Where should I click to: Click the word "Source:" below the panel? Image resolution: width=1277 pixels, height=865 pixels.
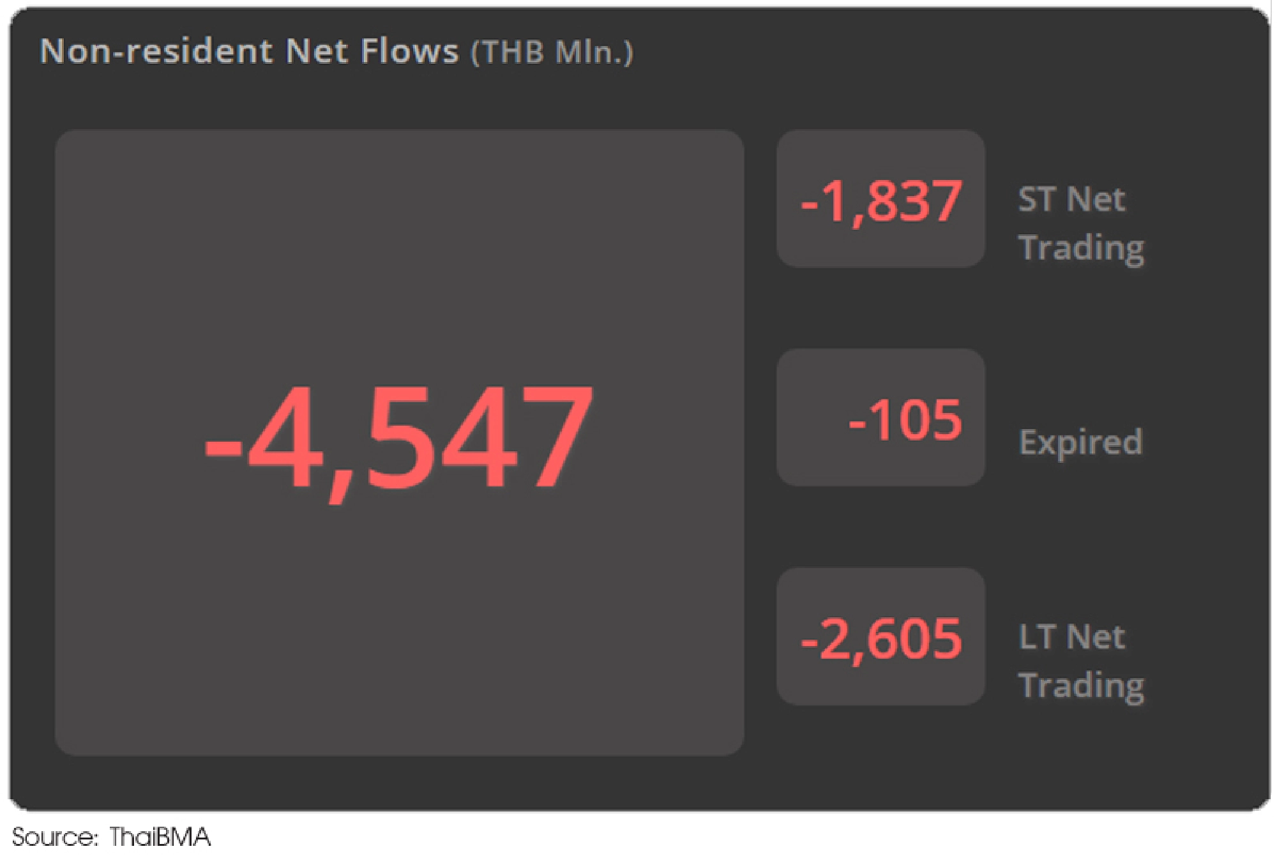pos(55,837)
